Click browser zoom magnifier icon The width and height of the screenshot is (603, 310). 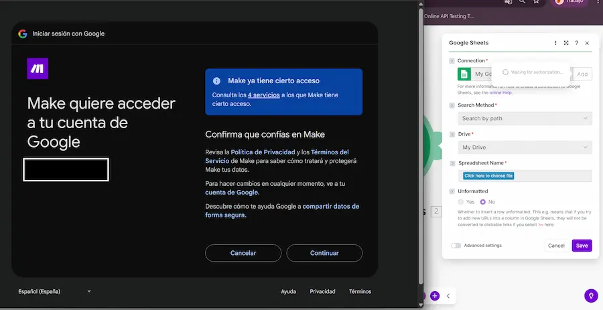pos(522,1)
